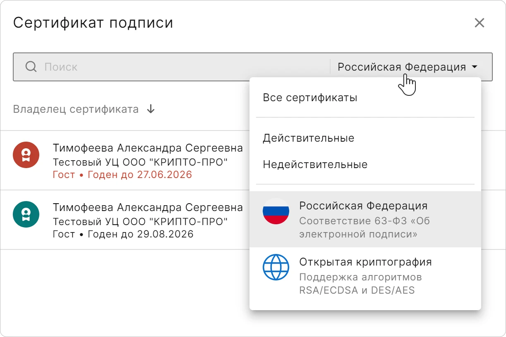Image resolution: width=506 pixels, height=337 pixels.
Task: Click the Russian flag icon
Action: [x=276, y=211]
